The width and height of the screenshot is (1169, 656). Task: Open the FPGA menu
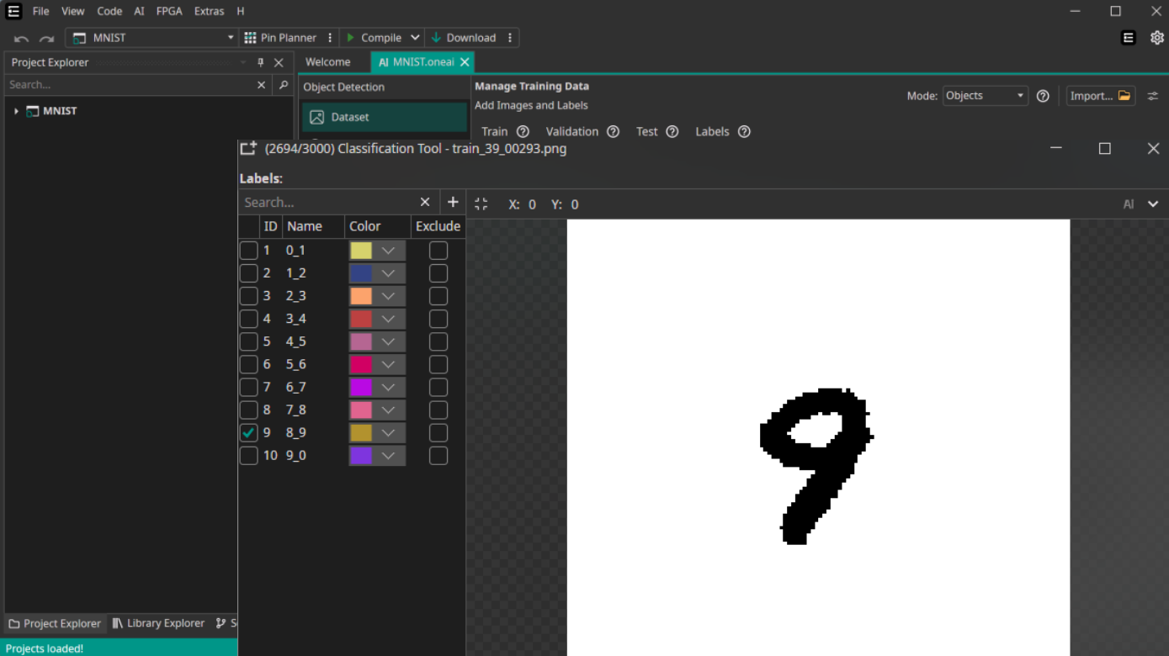pos(169,12)
